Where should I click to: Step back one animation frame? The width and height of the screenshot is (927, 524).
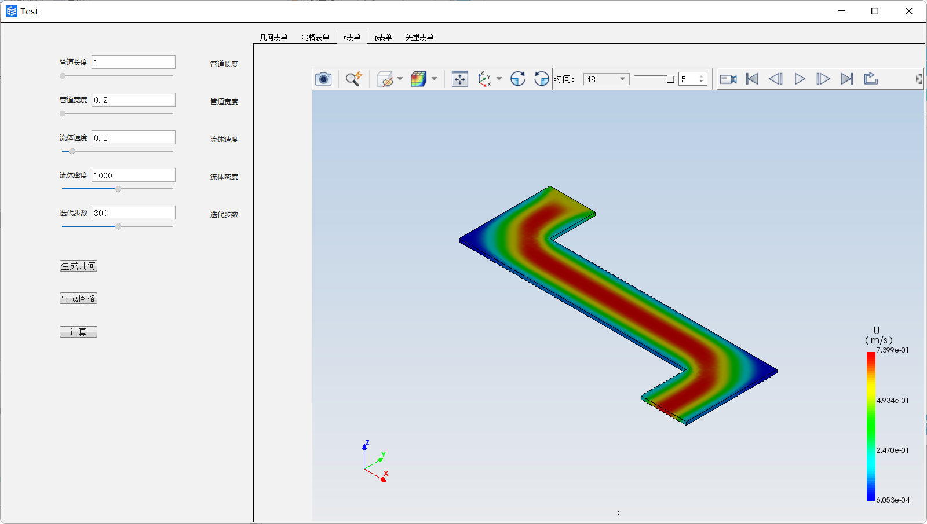(x=776, y=79)
